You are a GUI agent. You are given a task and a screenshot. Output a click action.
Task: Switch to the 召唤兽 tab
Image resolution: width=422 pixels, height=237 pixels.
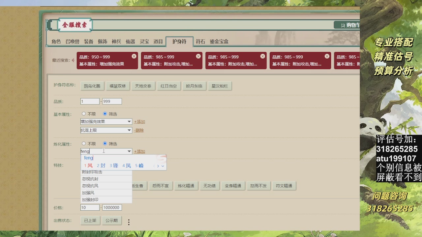click(72, 41)
